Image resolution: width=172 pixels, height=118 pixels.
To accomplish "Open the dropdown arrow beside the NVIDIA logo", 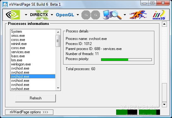I will coord(26,15).
